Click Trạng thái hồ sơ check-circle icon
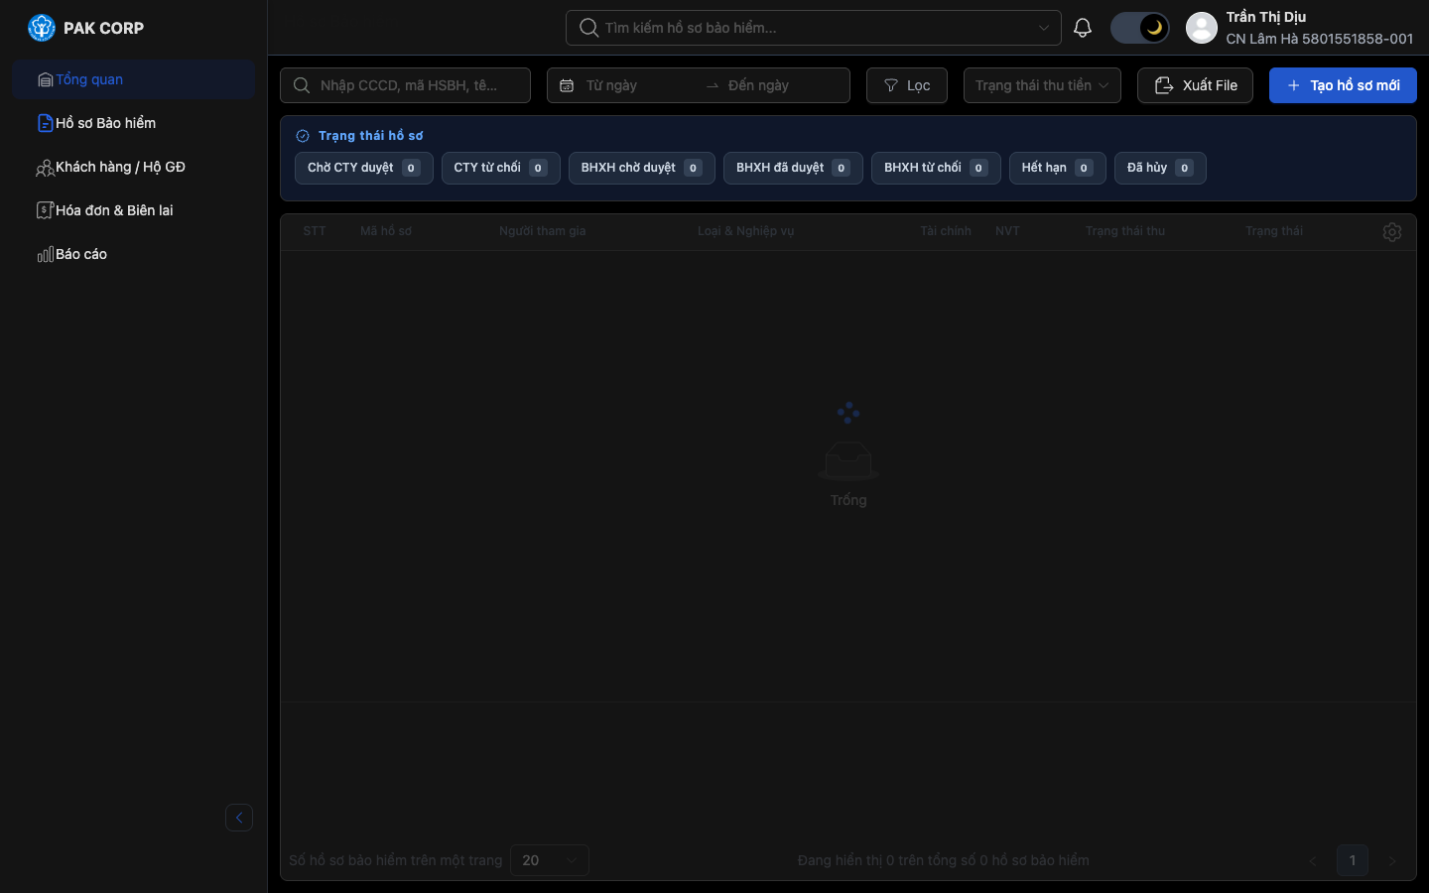1429x893 pixels. tap(303, 136)
